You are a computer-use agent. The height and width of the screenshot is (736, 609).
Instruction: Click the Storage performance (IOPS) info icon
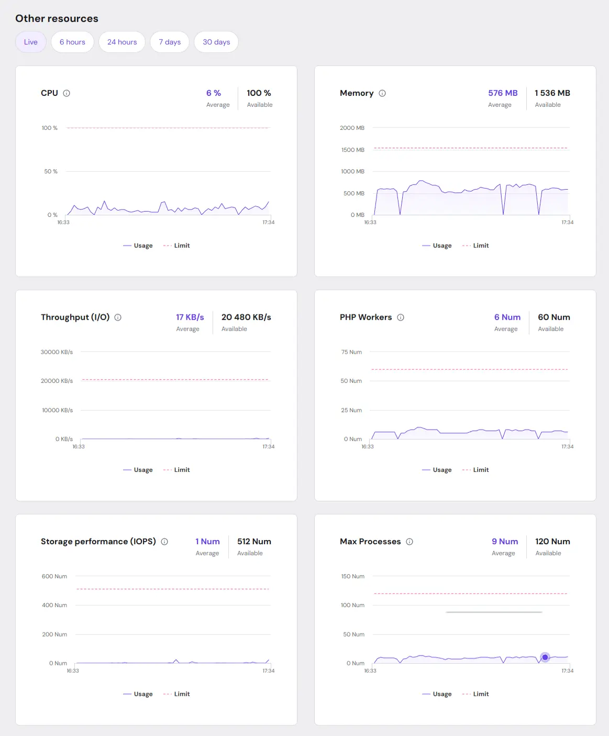coord(164,542)
